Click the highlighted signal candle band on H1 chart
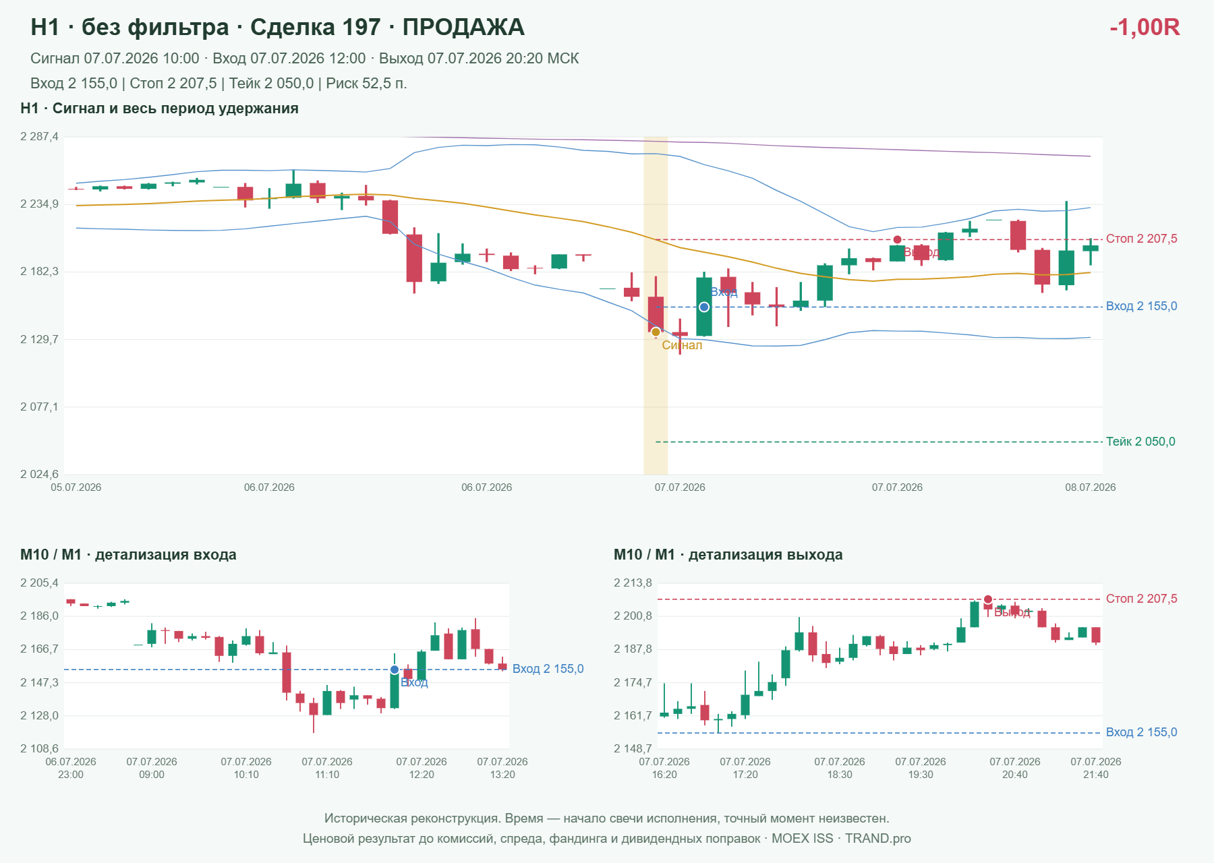 pyautogui.click(x=656, y=305)
